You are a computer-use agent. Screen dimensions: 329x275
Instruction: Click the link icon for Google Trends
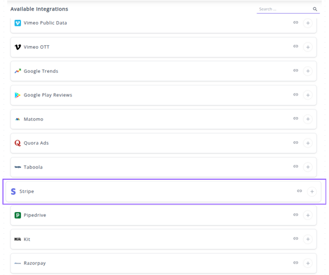coord(296,71)
